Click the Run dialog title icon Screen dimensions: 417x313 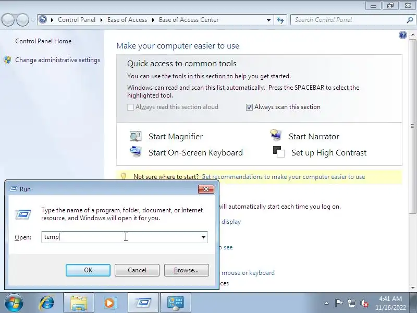14,189
